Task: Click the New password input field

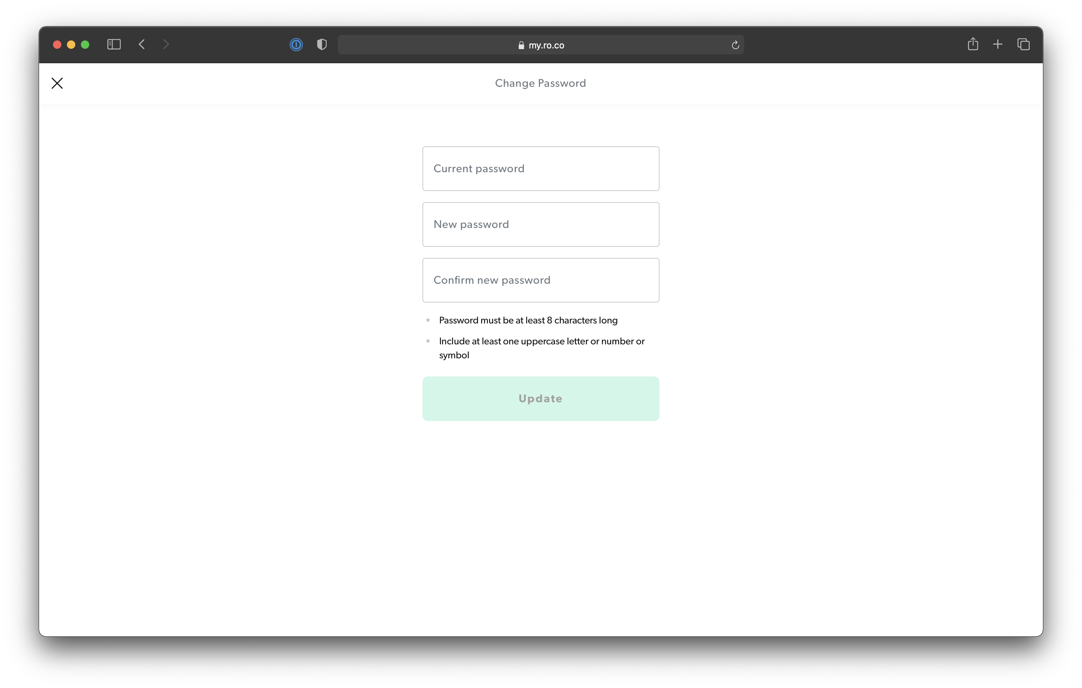Action: (x=541, y=224)
